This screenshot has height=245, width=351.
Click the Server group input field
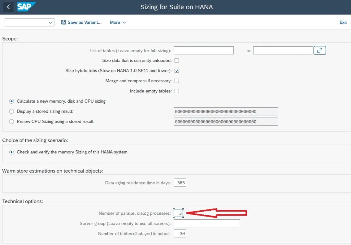click(x=207, y=223)
